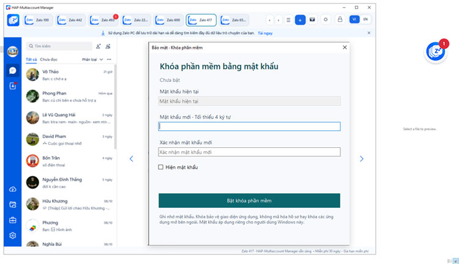
Task: Open the Zalo 65... account tab
Action: click(x=234, y=20)
